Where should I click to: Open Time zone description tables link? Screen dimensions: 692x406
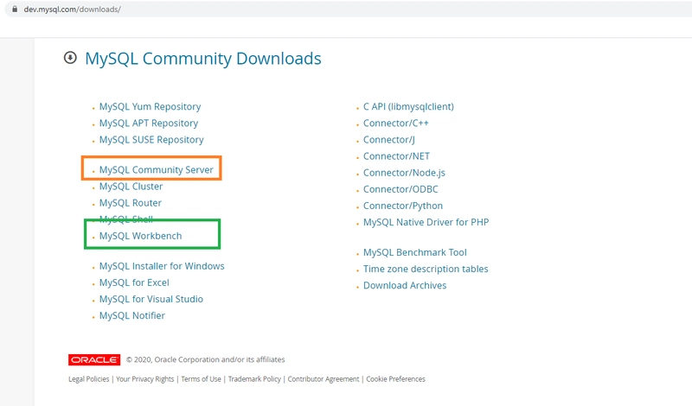tap(426, 269)
